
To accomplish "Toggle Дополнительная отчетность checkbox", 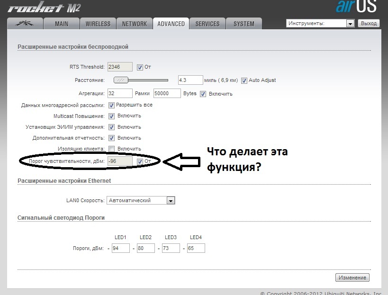I will click(111, 138).
